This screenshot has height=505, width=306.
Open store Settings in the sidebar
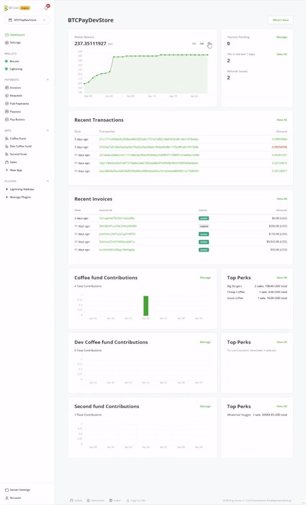pos(15,42)
